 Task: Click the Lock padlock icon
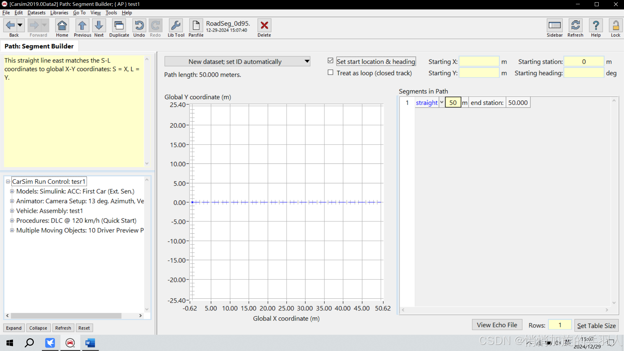pos(615,26)
